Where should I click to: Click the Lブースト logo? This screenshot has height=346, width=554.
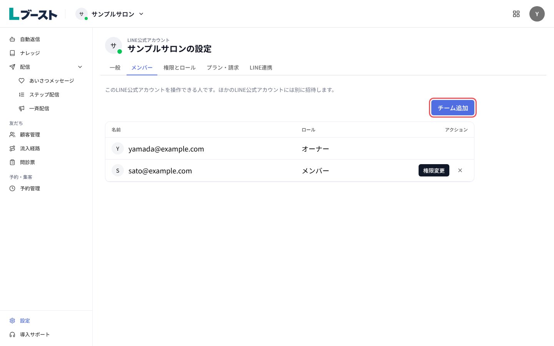[33, 14]
